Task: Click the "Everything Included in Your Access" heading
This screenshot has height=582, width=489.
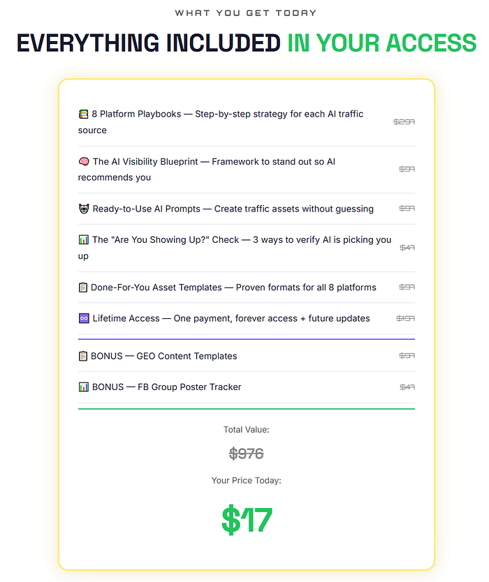Action: (x=246, y=43)
